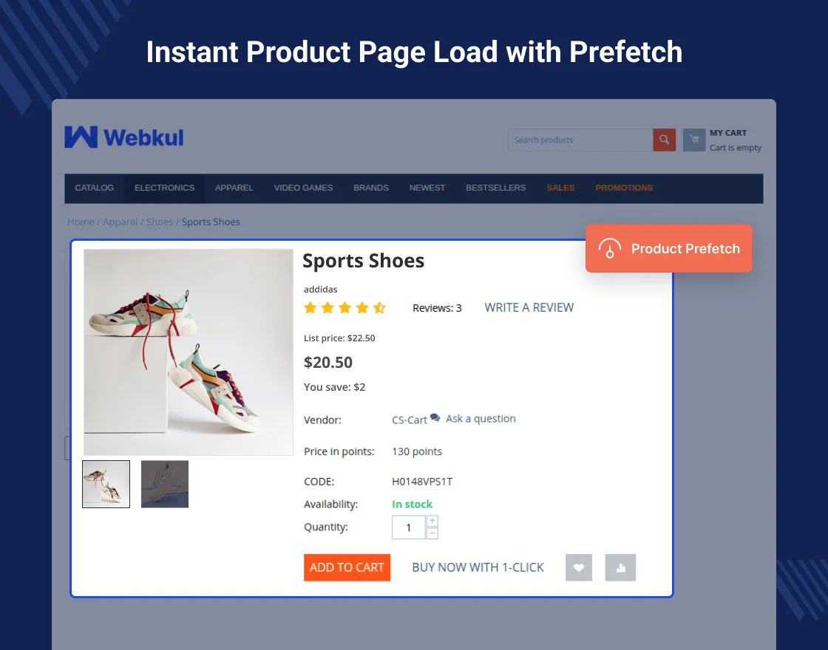The width and height of the screenshot is (828, 650).
Task: Increase quantity with plus stepper
Action: tap(432, 521)
